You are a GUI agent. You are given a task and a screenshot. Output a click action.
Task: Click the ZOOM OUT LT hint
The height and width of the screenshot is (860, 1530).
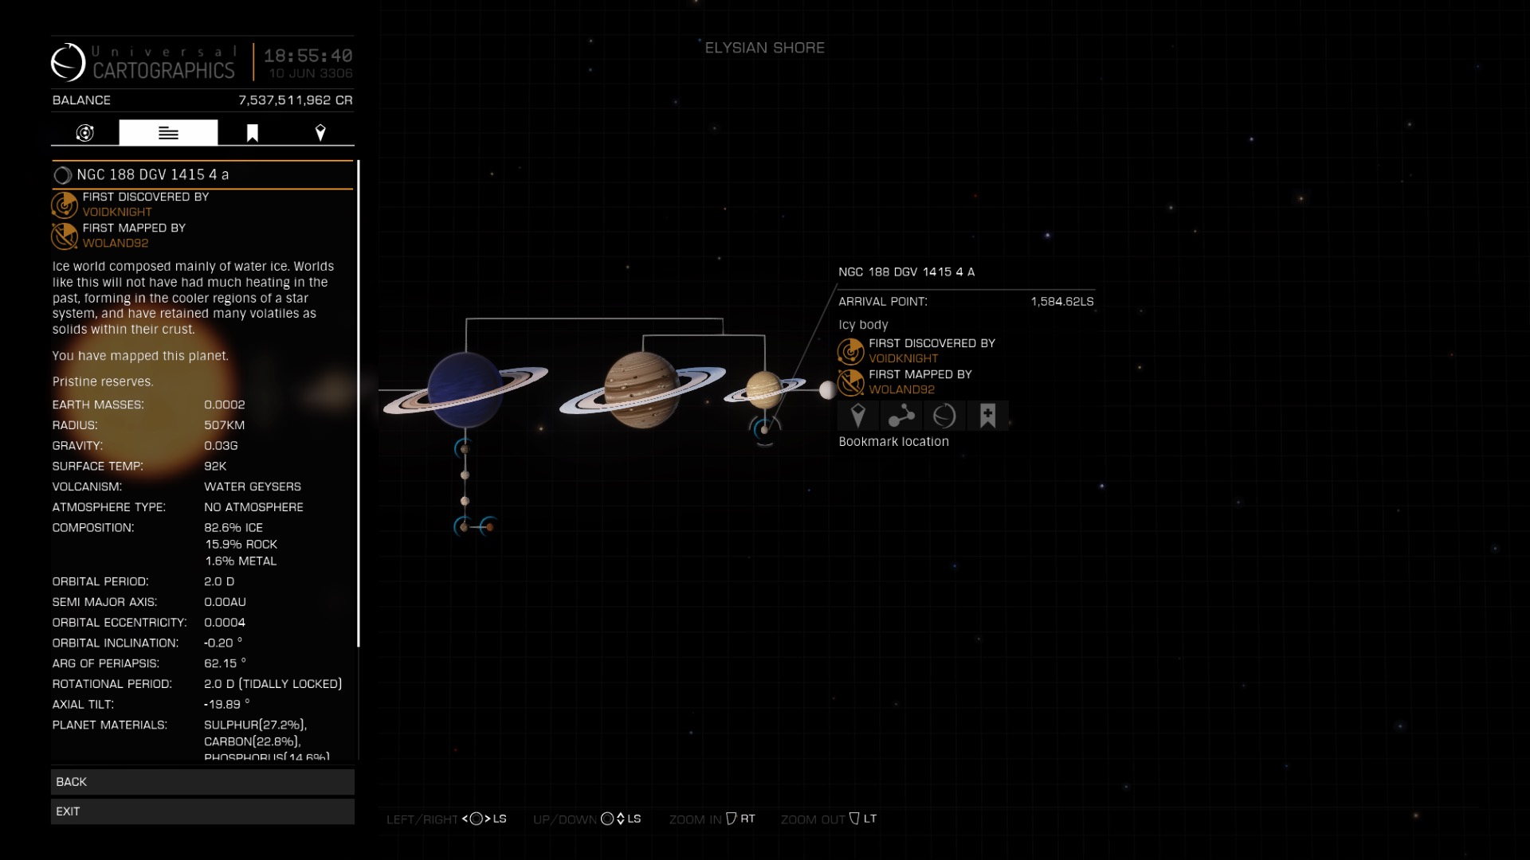pyautogui.click(x=829, y=819)
